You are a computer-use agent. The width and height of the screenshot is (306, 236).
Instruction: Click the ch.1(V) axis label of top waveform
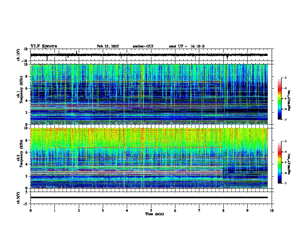click(x=19, y=55)
